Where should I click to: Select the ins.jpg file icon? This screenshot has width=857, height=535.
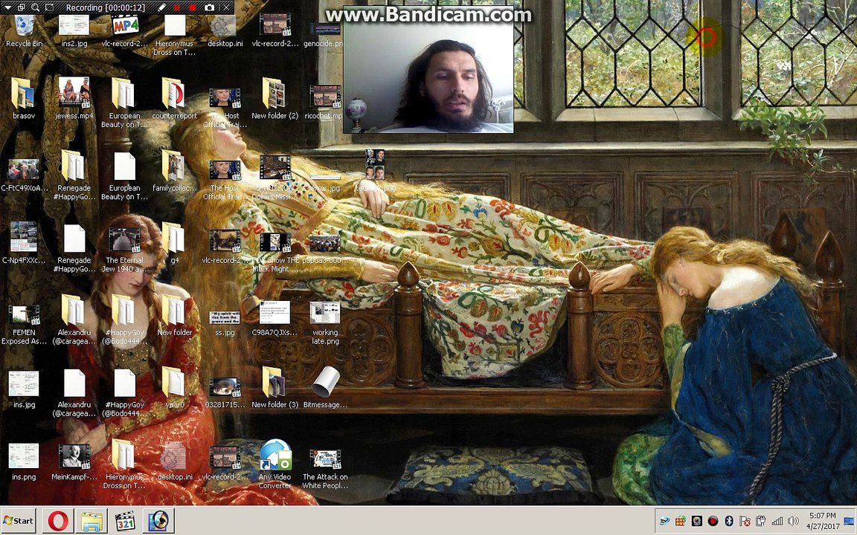pyautogui.click(x=24, y=389)
